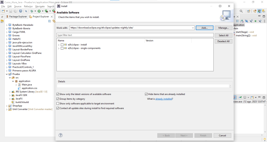The height and width of the screenshot is (142, 267).
Task: Click the Deselect All button
Action: click(x=223, y=41)
